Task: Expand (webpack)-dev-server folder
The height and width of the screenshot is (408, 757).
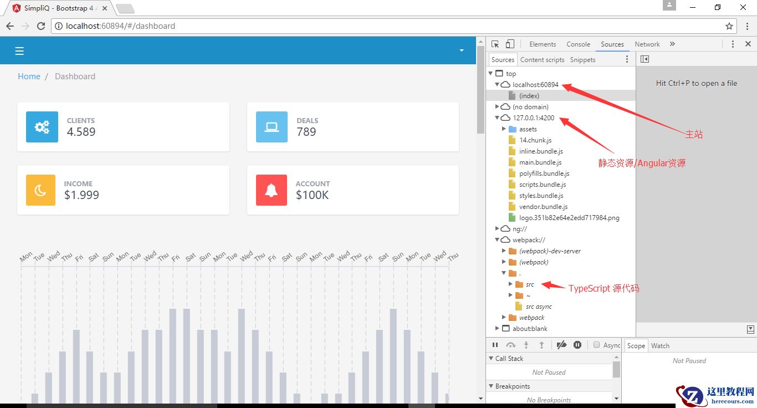Action: point(504,251)
